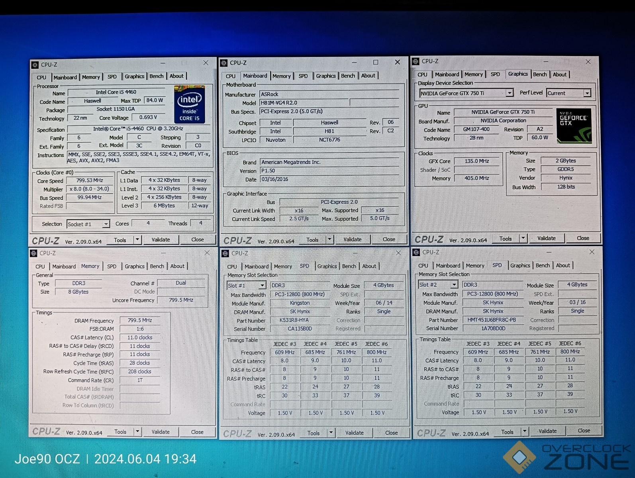Click the Intel Core i5 4460 name field
635x478 pixels.
[116, 92]
